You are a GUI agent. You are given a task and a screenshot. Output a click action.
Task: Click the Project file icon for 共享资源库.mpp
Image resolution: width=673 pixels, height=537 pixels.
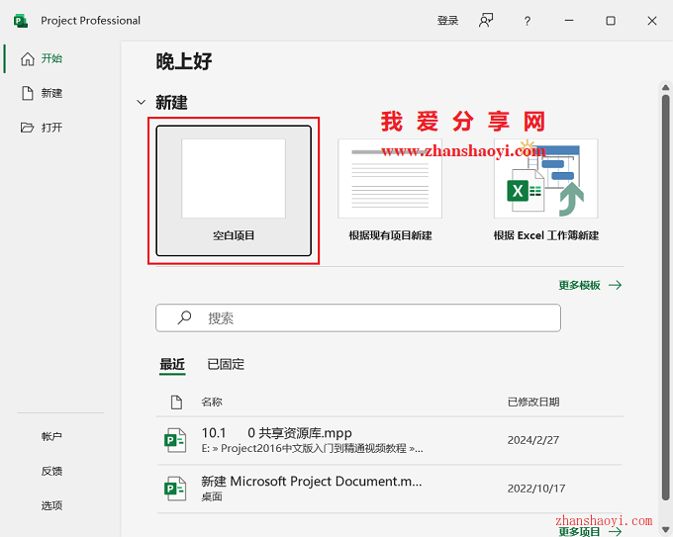click(x=175, y=440)
